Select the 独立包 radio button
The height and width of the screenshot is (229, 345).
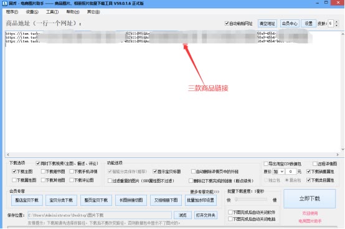click(266, 180)
